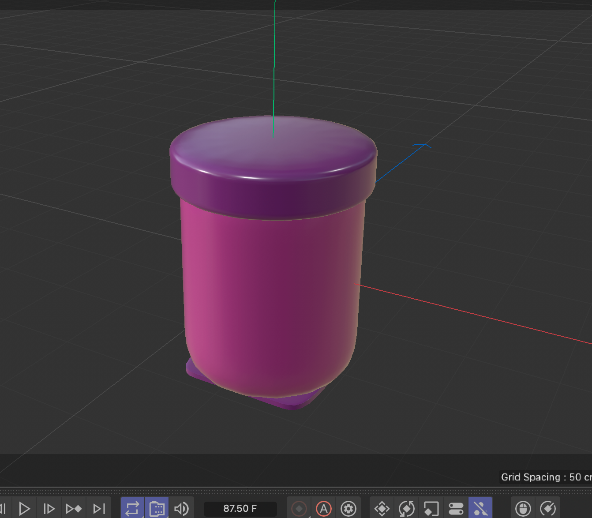The height and width of the screenshot is (518, 592).
Task: Mute the sound playback speaker icon
Action: point(181,509)
